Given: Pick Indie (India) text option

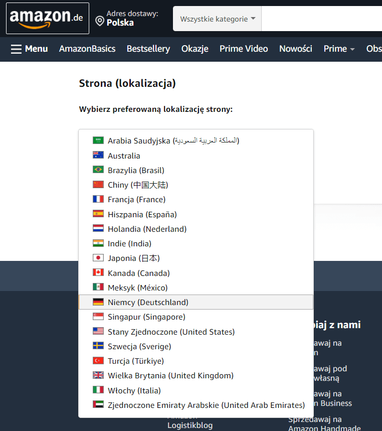Looking at the screenshot, I should (130, 243).
